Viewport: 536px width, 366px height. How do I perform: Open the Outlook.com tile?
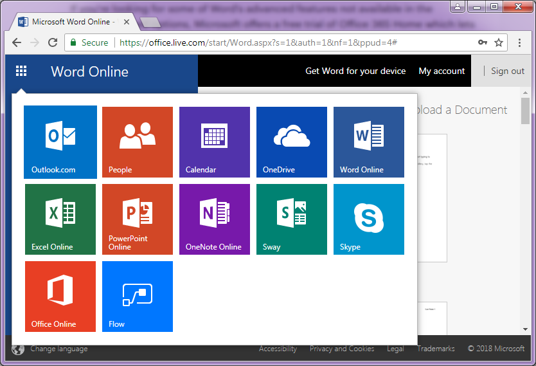tap(60, 142)
